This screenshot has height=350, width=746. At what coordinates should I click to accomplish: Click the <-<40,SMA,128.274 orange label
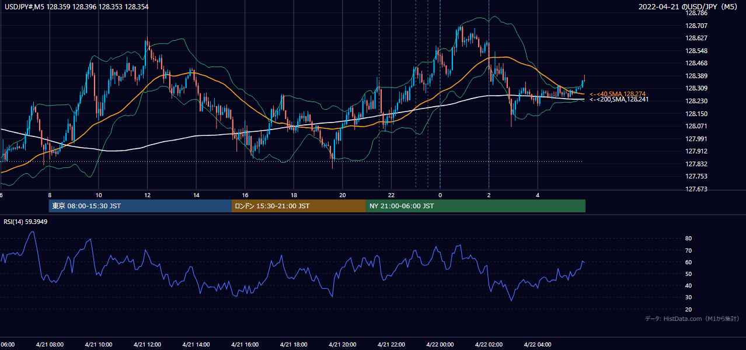pyautogui.click(x=618, y=94)
